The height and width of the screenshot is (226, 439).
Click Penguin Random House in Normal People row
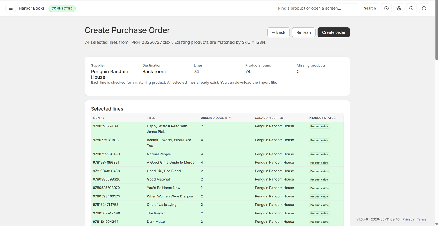tap(274, 154)
